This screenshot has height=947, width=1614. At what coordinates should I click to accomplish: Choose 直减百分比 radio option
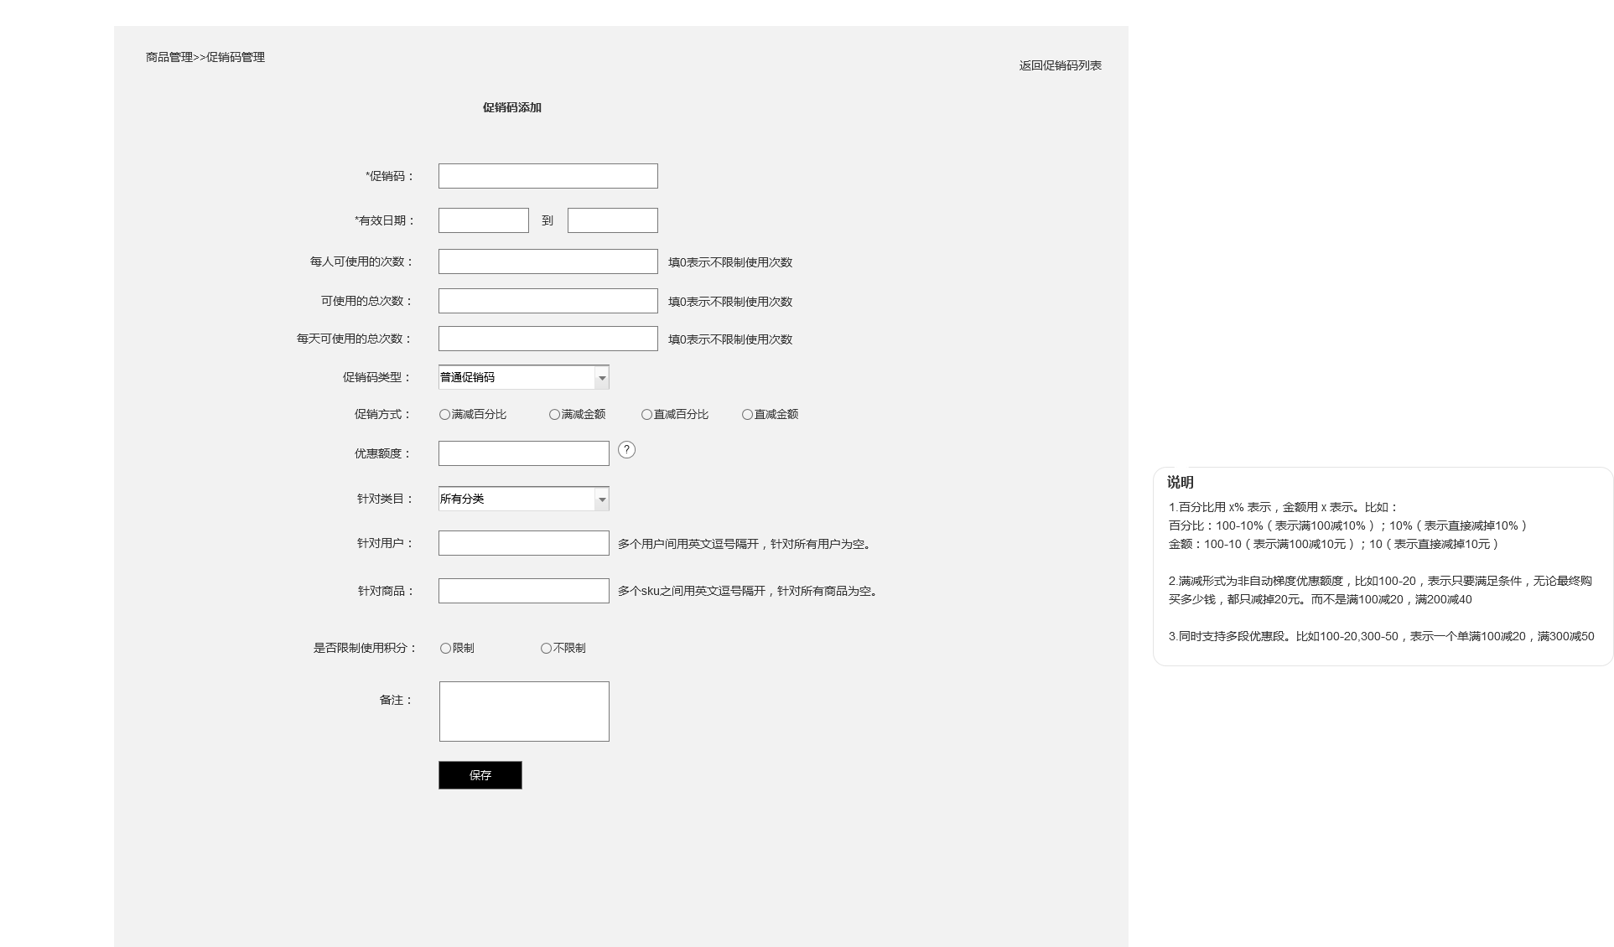click(646, 415)
